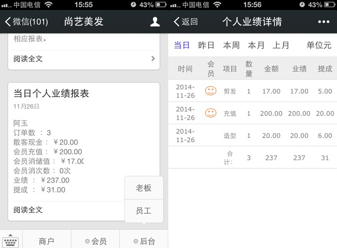Image resolution: width=337 pixels, height=248 pixels.
Task: Click the 数量 column header
Action: 249,69
